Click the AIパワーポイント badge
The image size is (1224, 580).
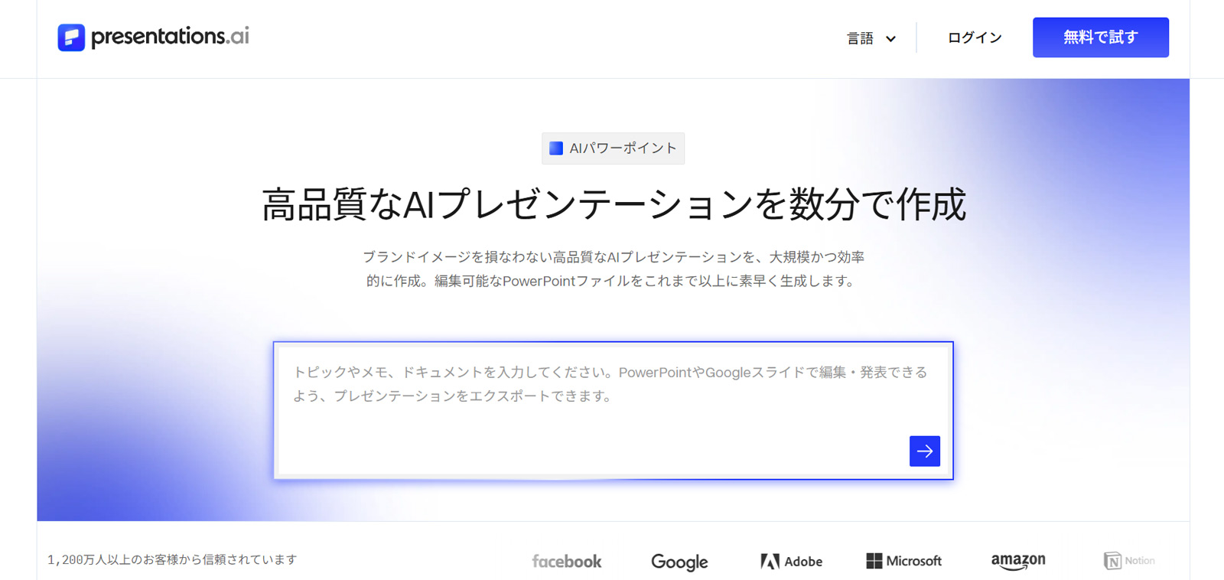[613, 148]
